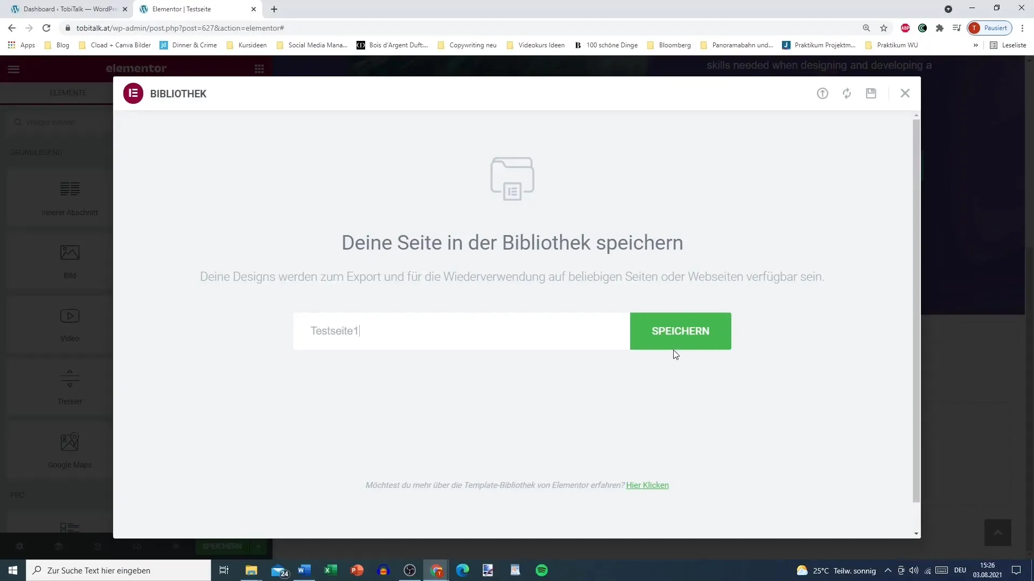Click the save template disk icon
The image size is (1034, 581).
871,94
